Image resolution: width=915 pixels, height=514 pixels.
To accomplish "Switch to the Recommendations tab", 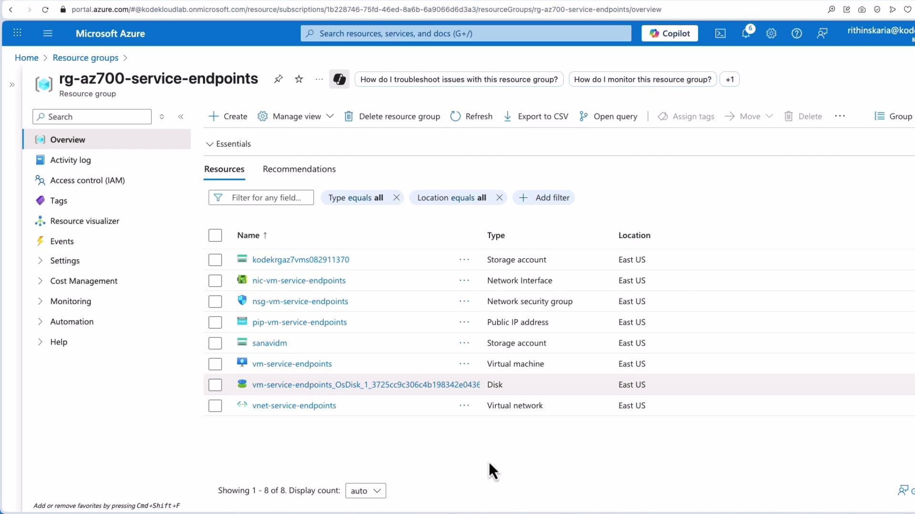I will click(x=299, y=169).
